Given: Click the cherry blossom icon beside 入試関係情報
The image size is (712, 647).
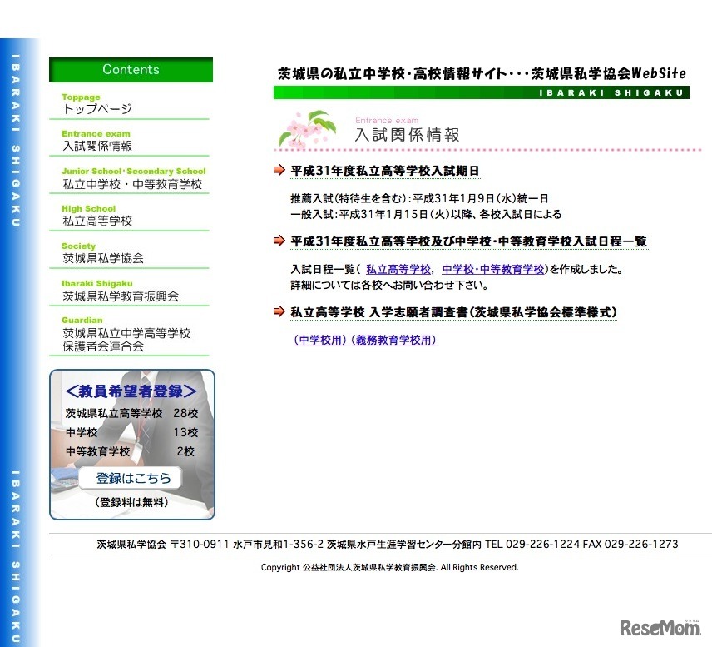Looking at the screenshot, I should [305, 132].
